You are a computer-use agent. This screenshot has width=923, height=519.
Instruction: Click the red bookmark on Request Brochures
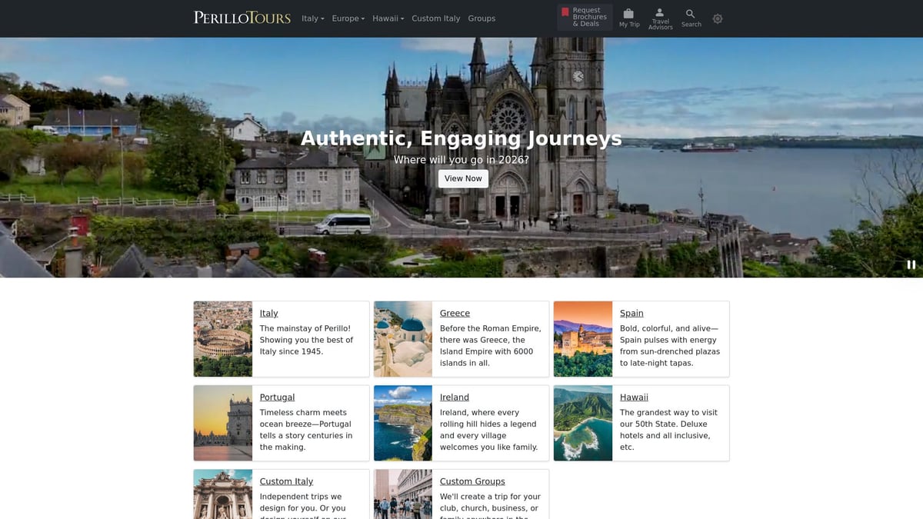[x=567, y=14]
